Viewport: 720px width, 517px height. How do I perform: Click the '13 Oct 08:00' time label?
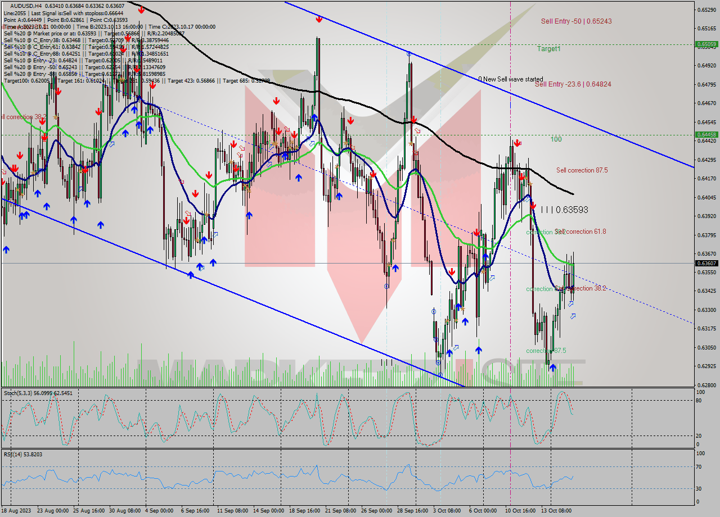tap(556, 510)
